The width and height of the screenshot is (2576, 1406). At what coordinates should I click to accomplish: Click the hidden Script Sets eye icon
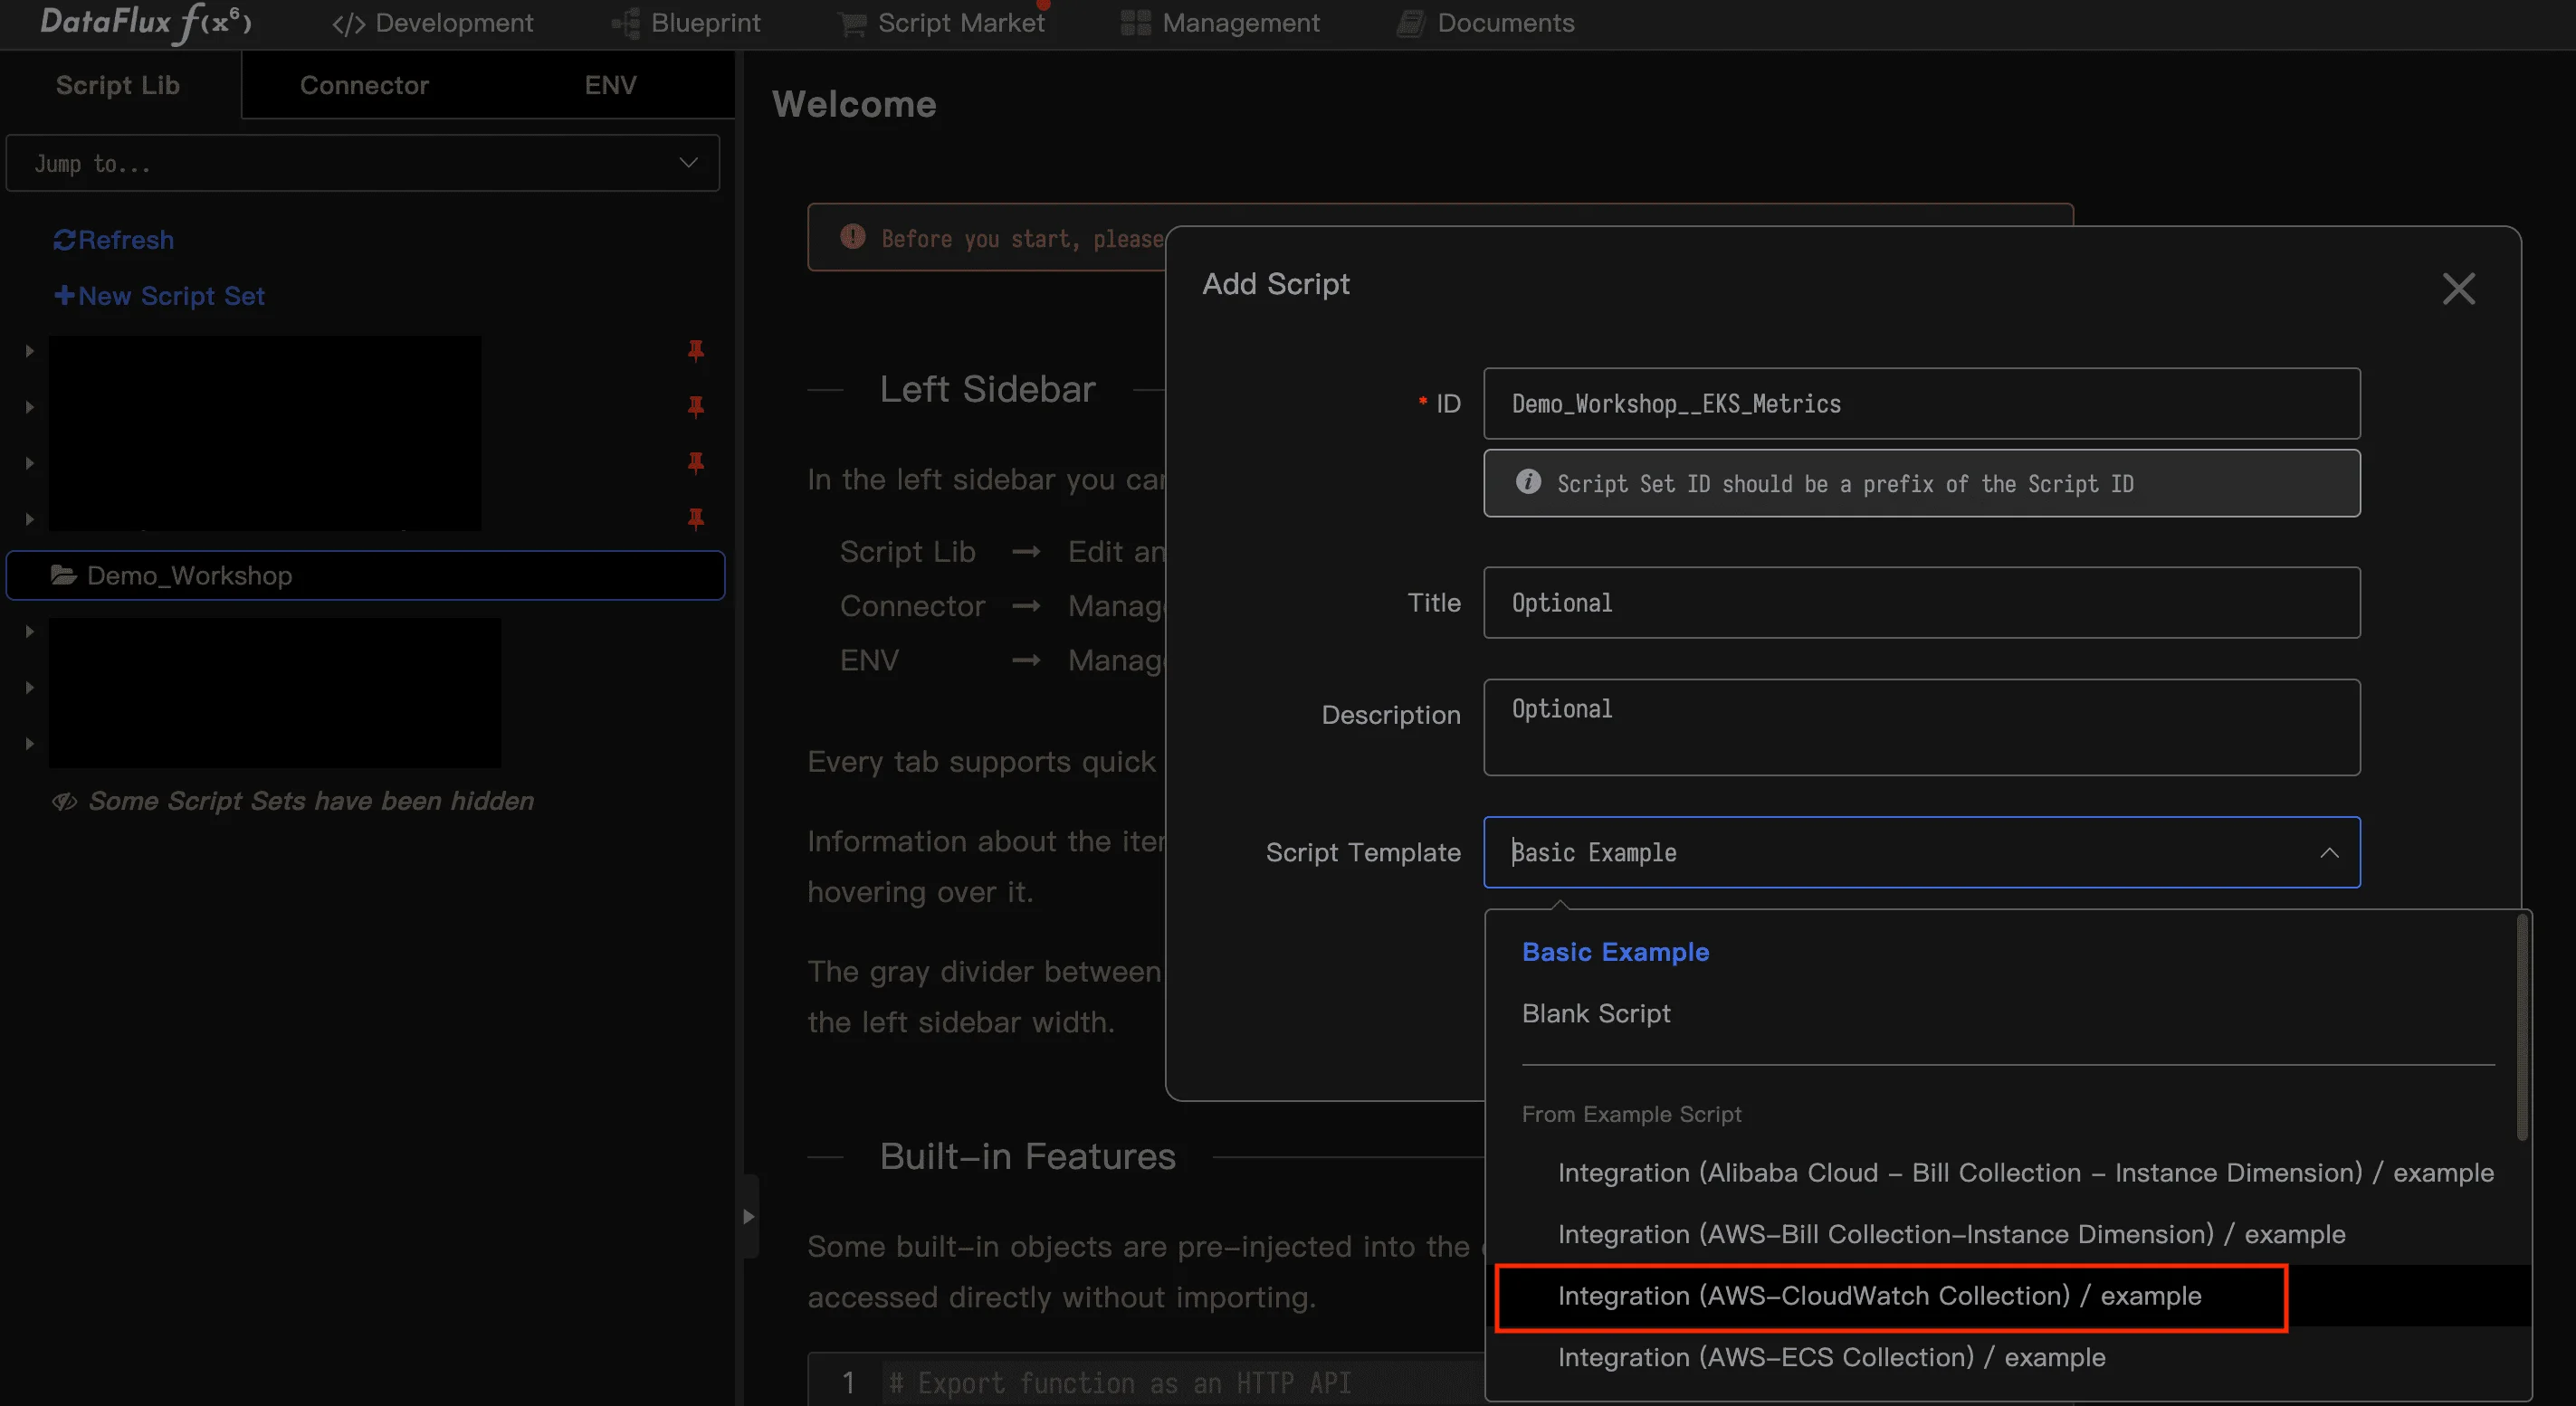[65, 802]
